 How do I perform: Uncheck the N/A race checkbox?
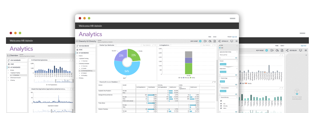click(221, 104)
